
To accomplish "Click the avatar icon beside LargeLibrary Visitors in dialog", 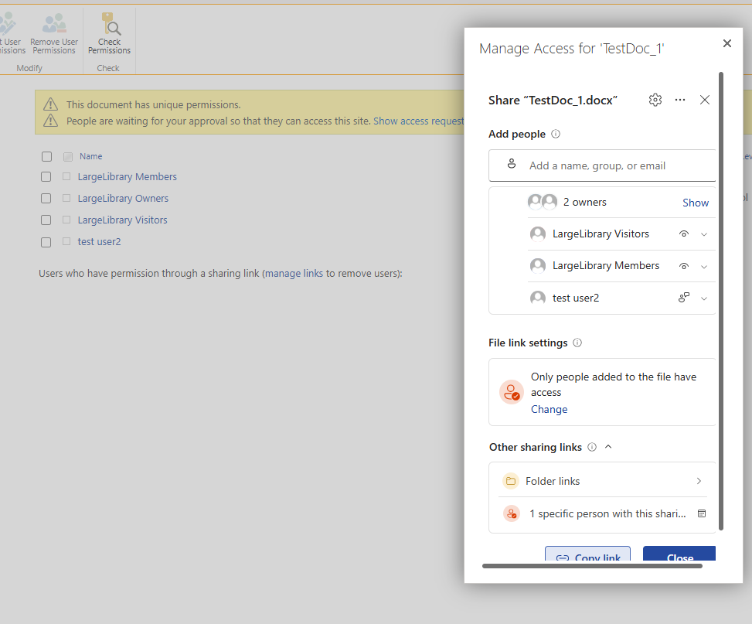I will [x=538, y=234].
